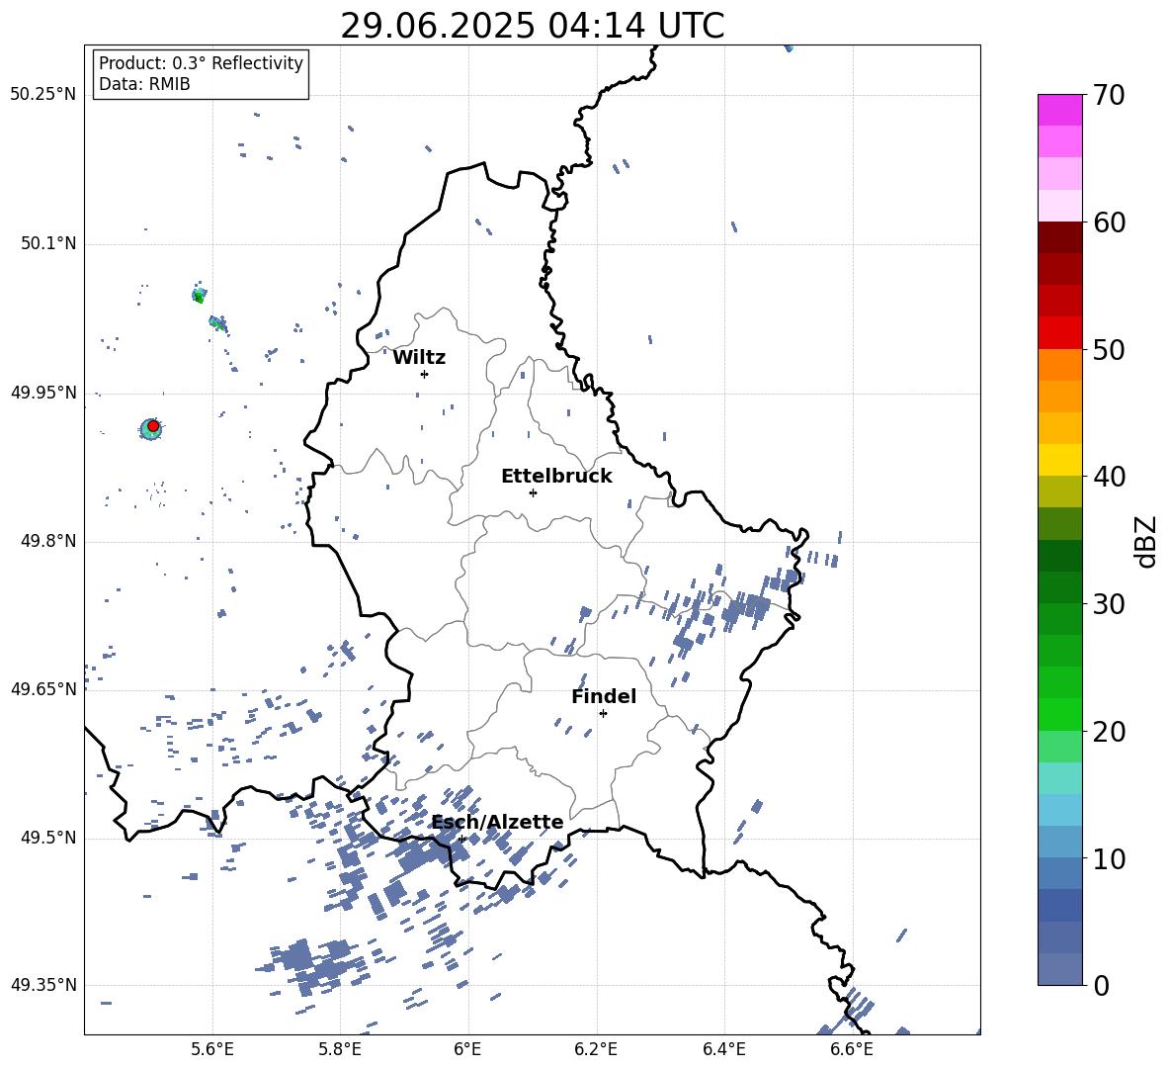Click the colorbar label 60
This screenshot has height=1069, width=1170.
(x=1109, y=223)
